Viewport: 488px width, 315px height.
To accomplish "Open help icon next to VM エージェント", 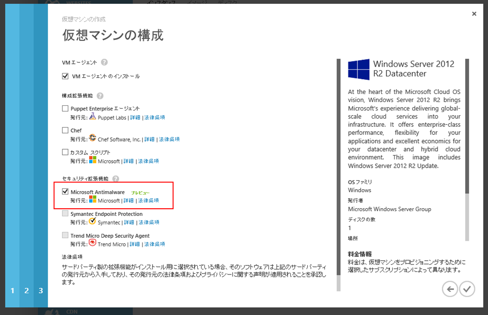I will click(x=104, y=62).
